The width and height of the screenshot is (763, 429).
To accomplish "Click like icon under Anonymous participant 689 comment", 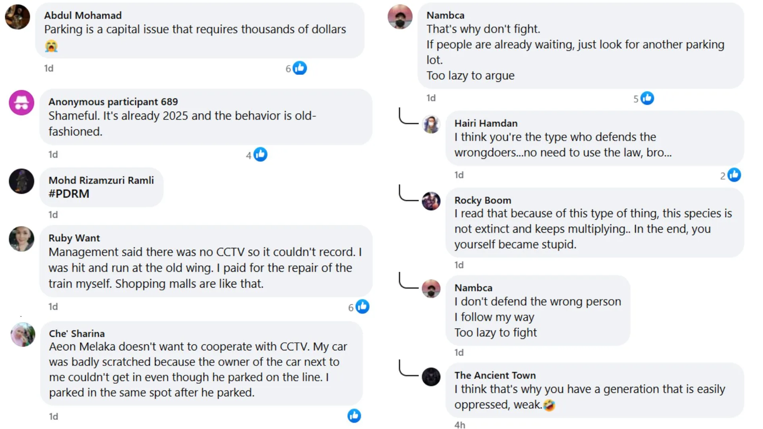I will tap(260, 155).
